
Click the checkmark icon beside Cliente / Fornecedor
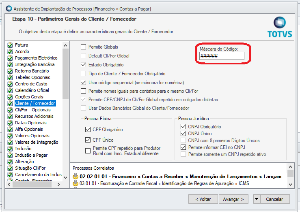[10, 103]
